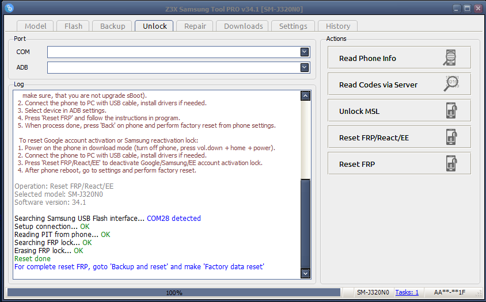Click the log scroll up arrow
The height and width of the screenshot is (302, 486).
[x=305, y=95]
